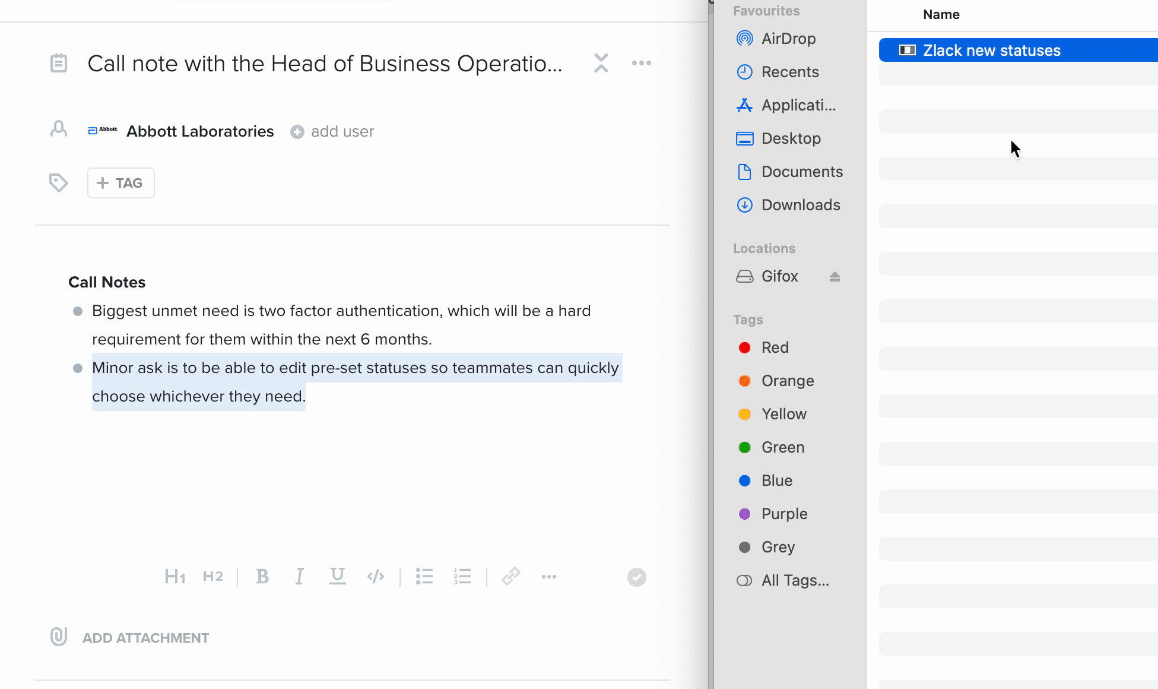Screen dimensions: 1158x689
Task: Apply Heading 2 formatting
Action: [213, 576]
